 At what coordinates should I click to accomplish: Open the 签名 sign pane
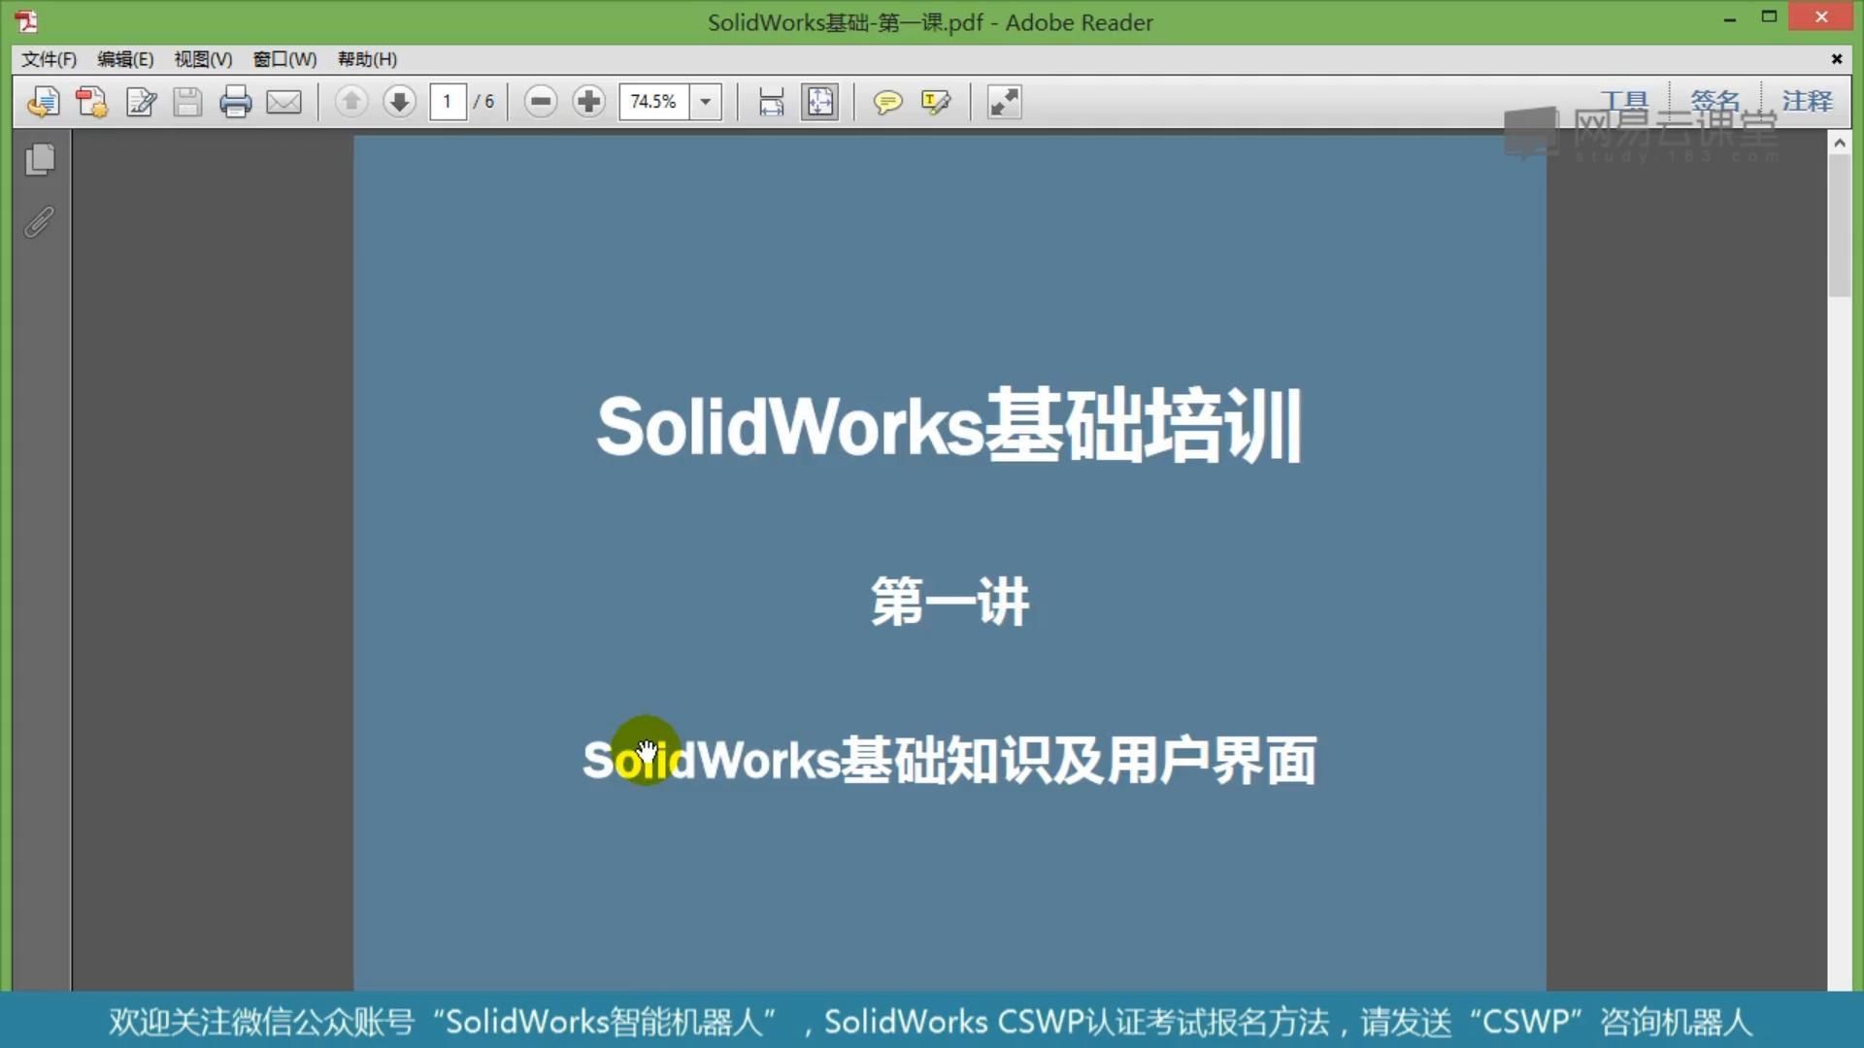coord(1714,101)
